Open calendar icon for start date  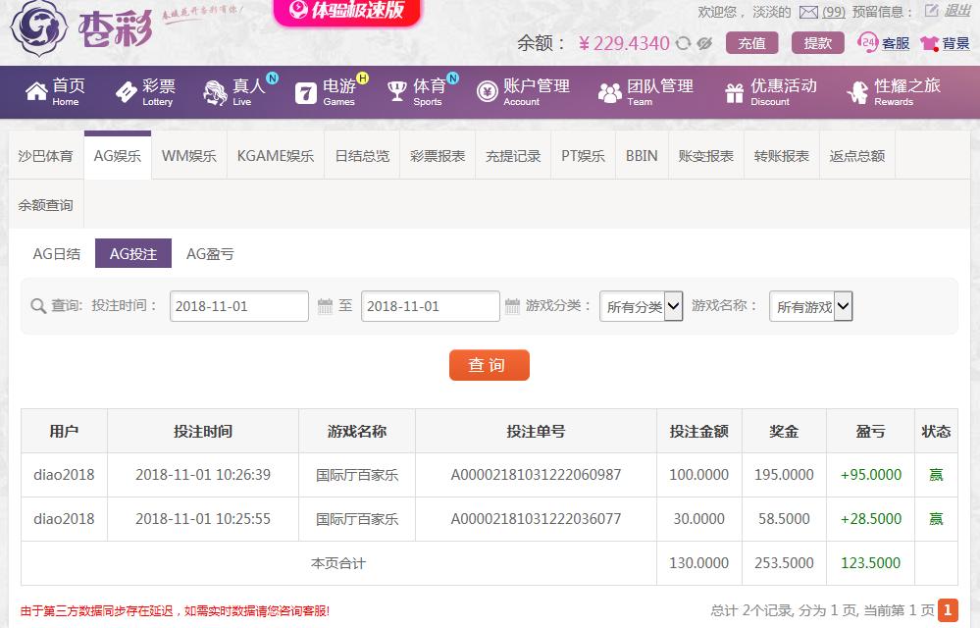click(x=325, y=307)
